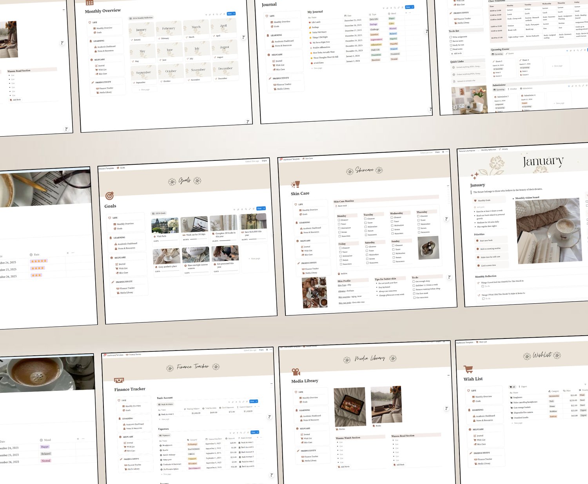588x484 pixels.
Task: Click the pencil icon beside PRODUCTIVITY on Skin Care page
Action: (299, 263)
